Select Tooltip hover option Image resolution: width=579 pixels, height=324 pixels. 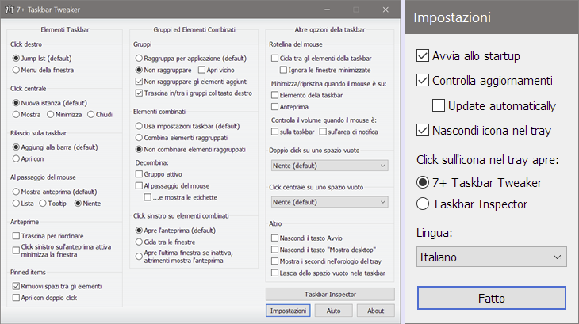click(43, 204)
